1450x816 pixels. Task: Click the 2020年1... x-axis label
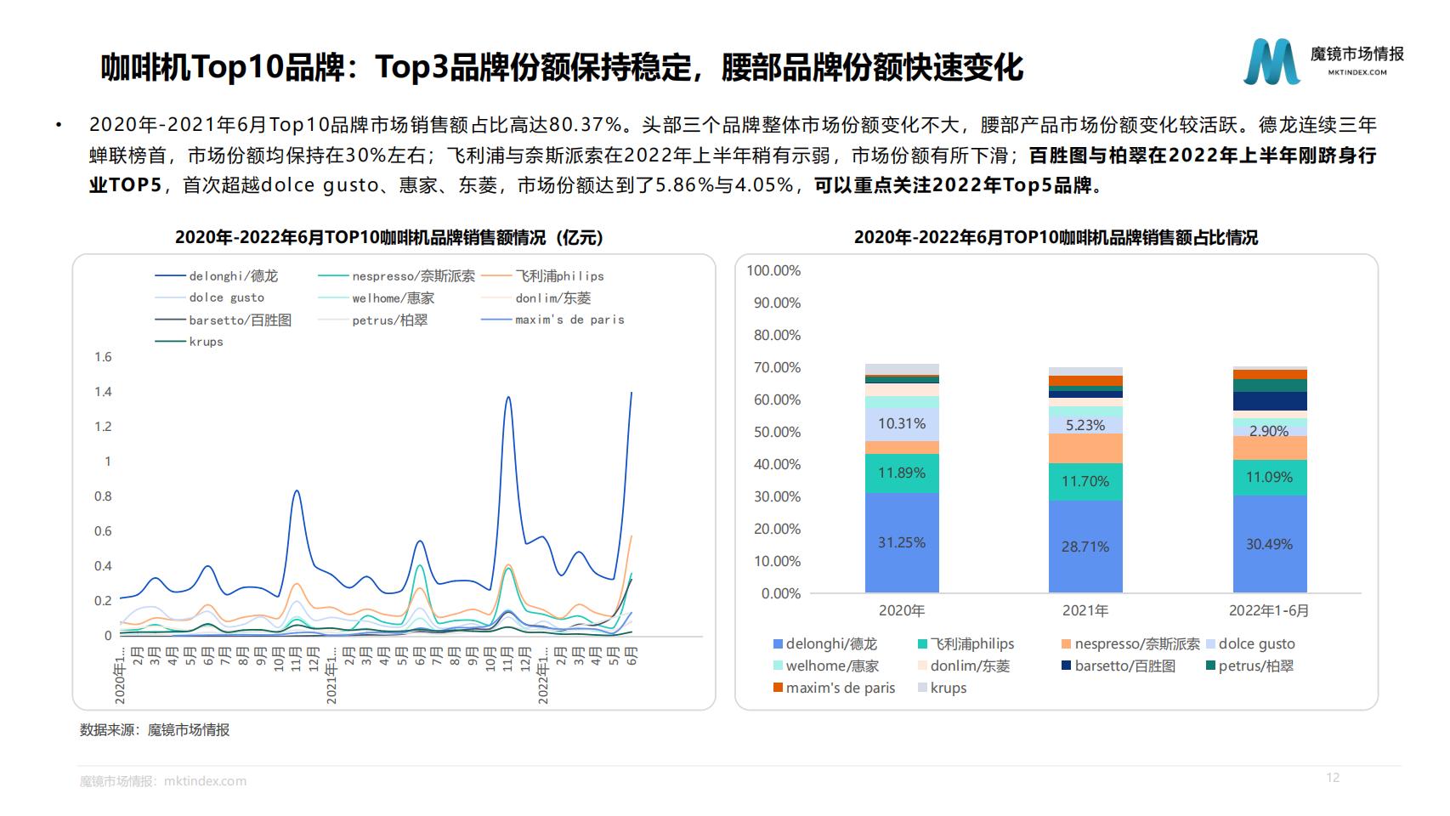pos(120,674)
